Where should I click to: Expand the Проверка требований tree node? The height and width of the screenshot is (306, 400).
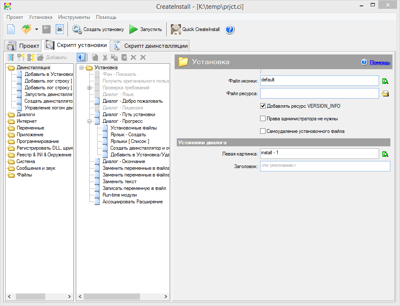[x=89, y=88]
